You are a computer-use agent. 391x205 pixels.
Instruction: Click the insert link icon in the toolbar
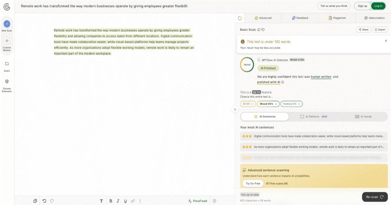pos(133,201)
